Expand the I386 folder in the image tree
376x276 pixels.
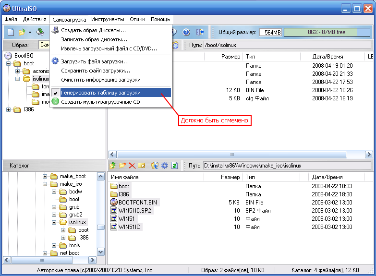[8, 109]
